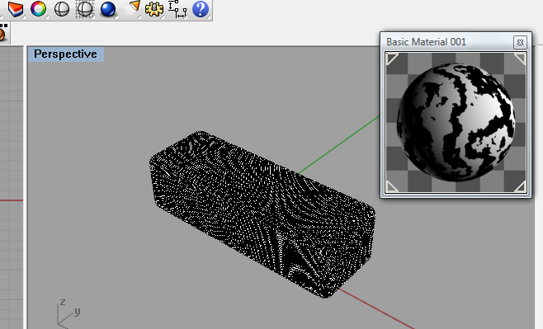The height and width of the screenshot is (329, 543).
Task: Close the Basic Material 001 window
Action: tap(520, 42)
